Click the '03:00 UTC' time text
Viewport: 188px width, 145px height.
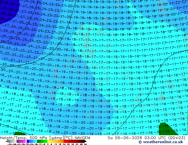point(156,138)
